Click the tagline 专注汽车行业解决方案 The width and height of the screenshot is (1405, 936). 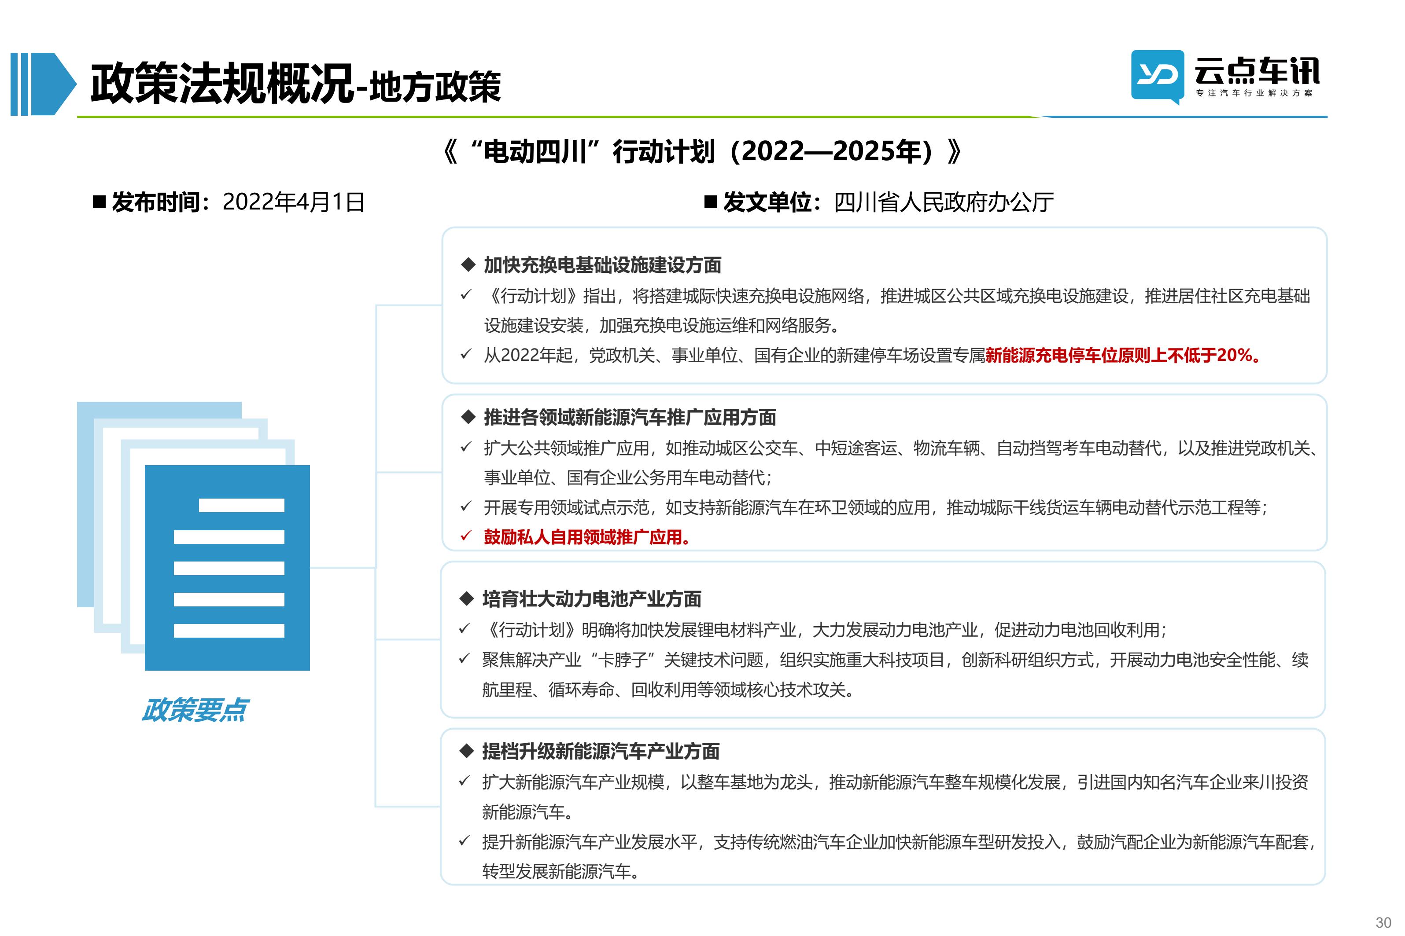click(1254, 94)
